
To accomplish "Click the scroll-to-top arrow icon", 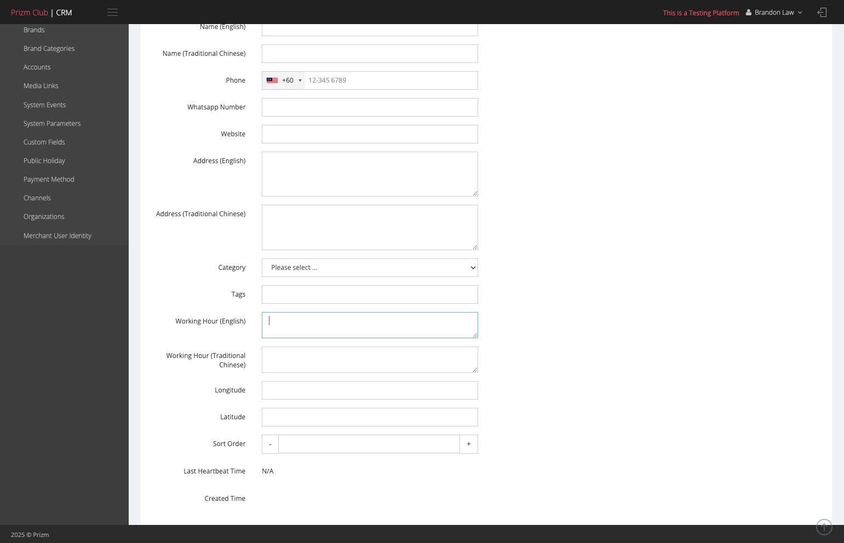I will pyautogui.click(x=824, y=527).
